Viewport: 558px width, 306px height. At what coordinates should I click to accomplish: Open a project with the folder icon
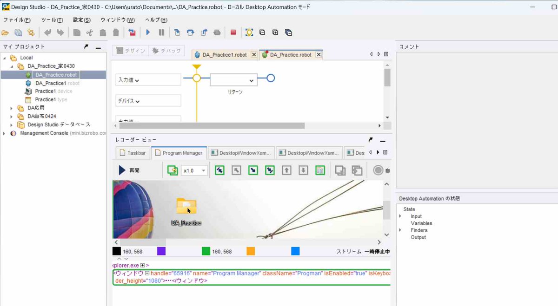pos(6,33)
